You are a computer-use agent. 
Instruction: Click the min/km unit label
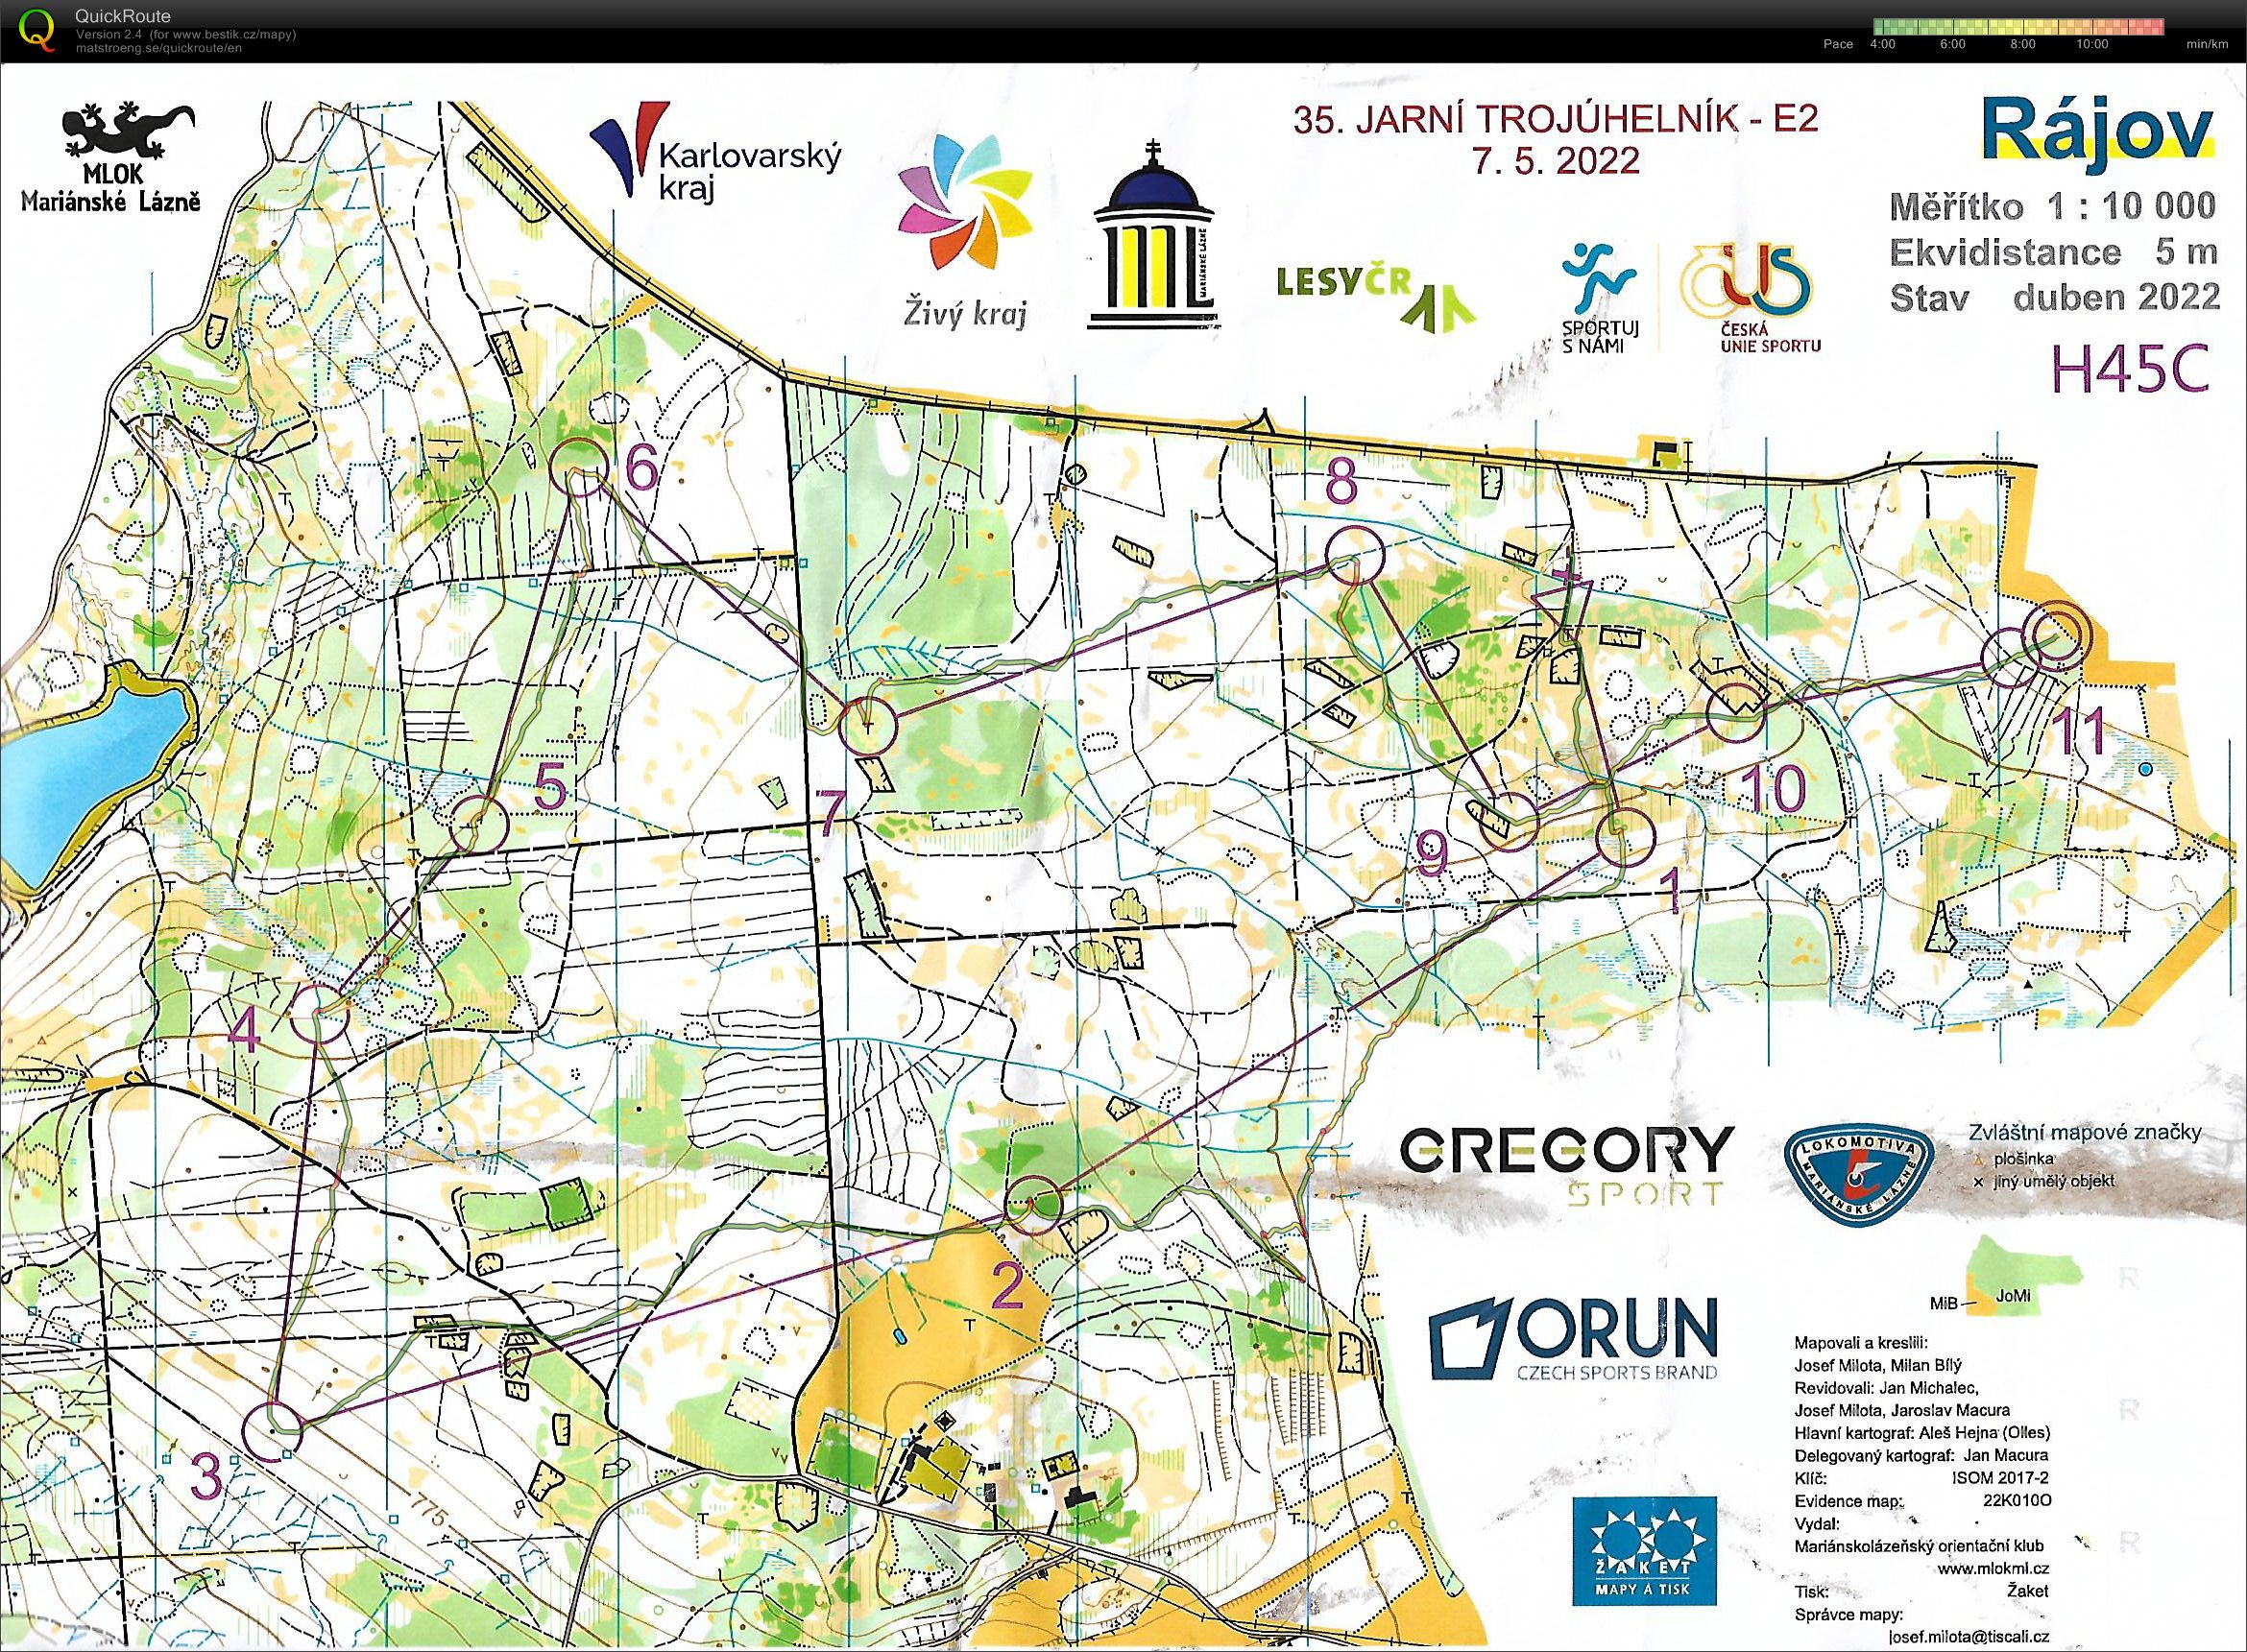pos(2207,45)
